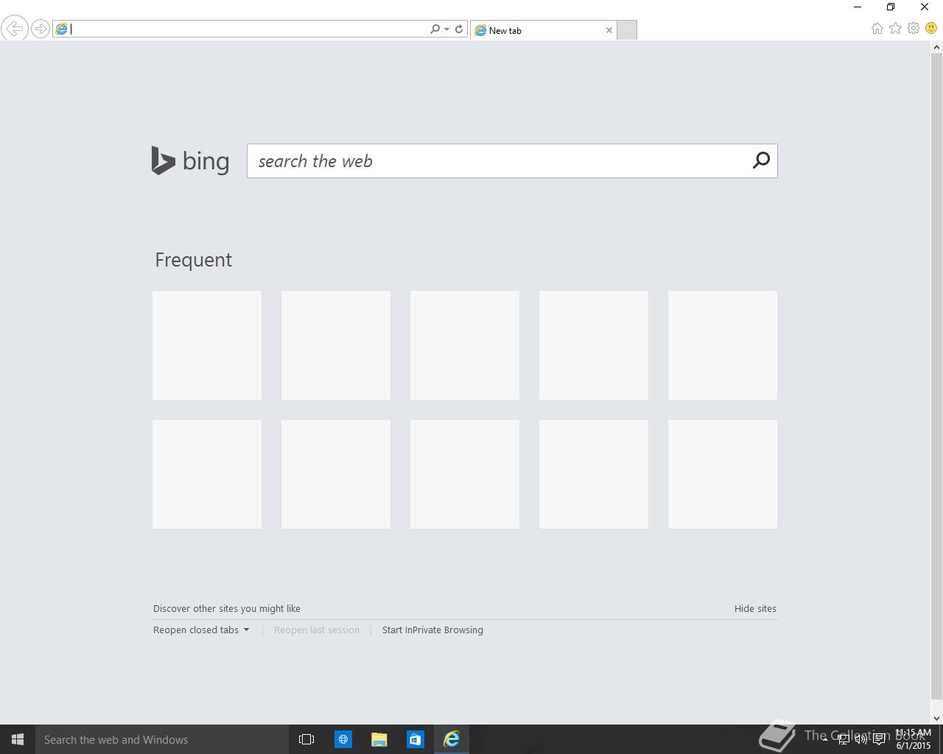Click the browser Forward arrow button
Viewport: 943px width, 754px height.
pyautogui.click(x=41, y=29)
